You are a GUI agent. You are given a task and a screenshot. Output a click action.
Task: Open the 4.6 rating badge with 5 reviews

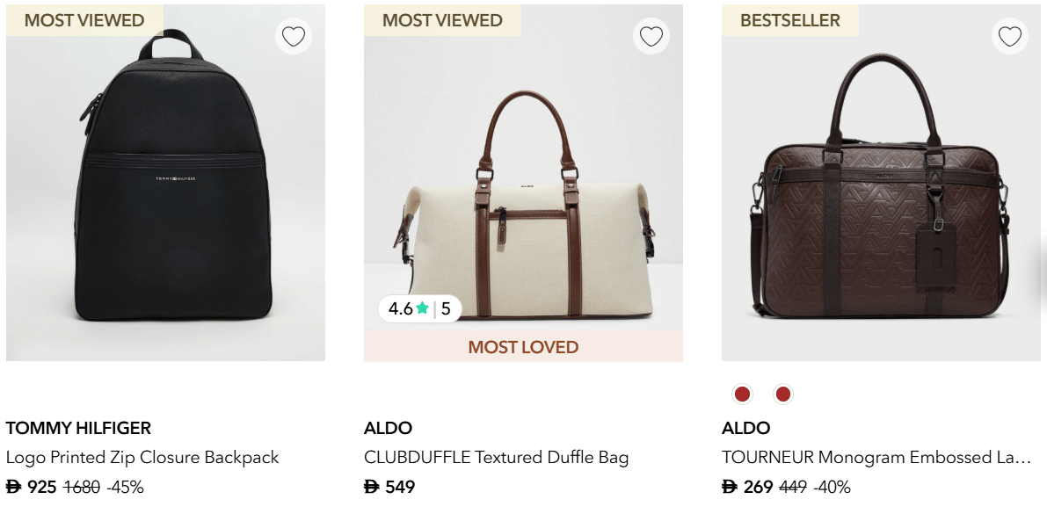[419, 308]
